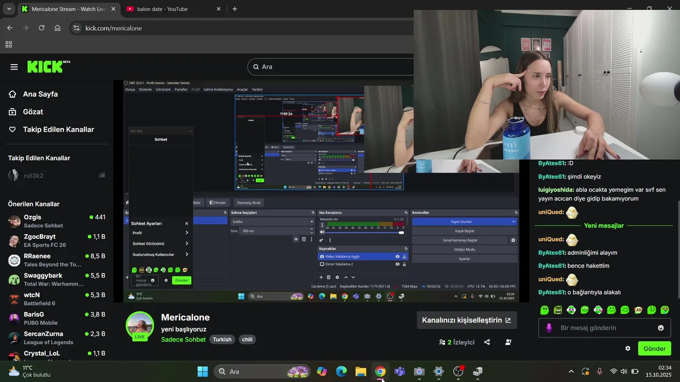This screenshot has width=680, height=382.
Task: Open a new browser tab
Action: click(234, 9)
